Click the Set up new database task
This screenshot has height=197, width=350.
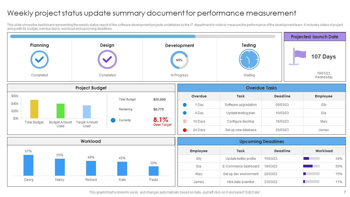pyautogui.click(x=241, y=130)
